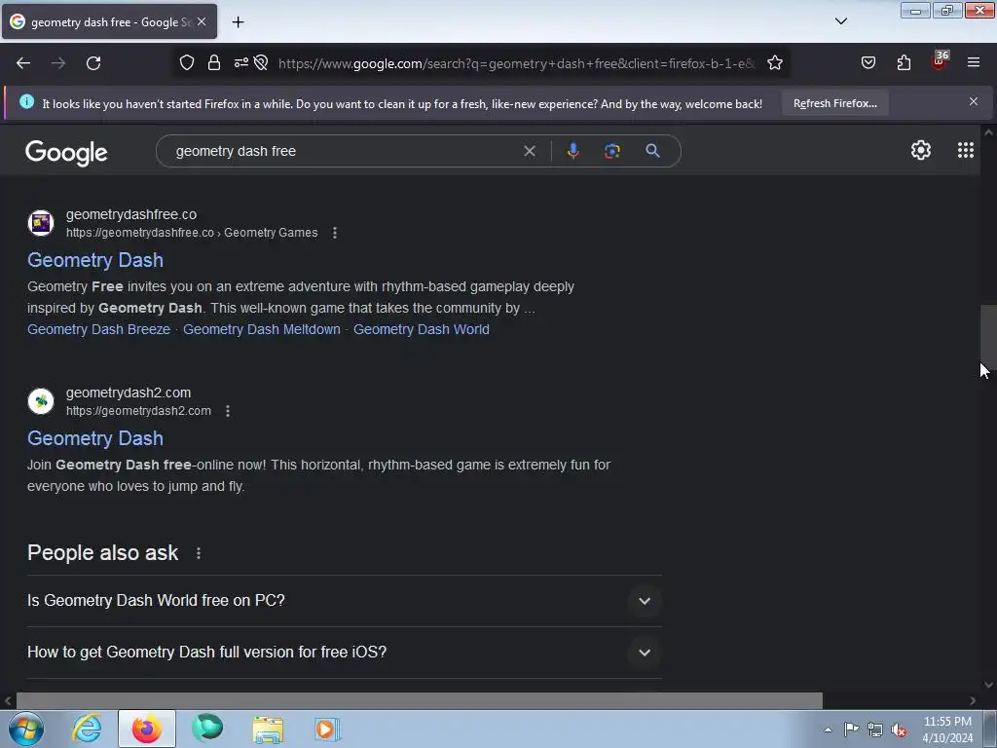Click geometrydashfree.co site favicon
997x748 pixels.
pyautogui.click(x=41, y=223)
